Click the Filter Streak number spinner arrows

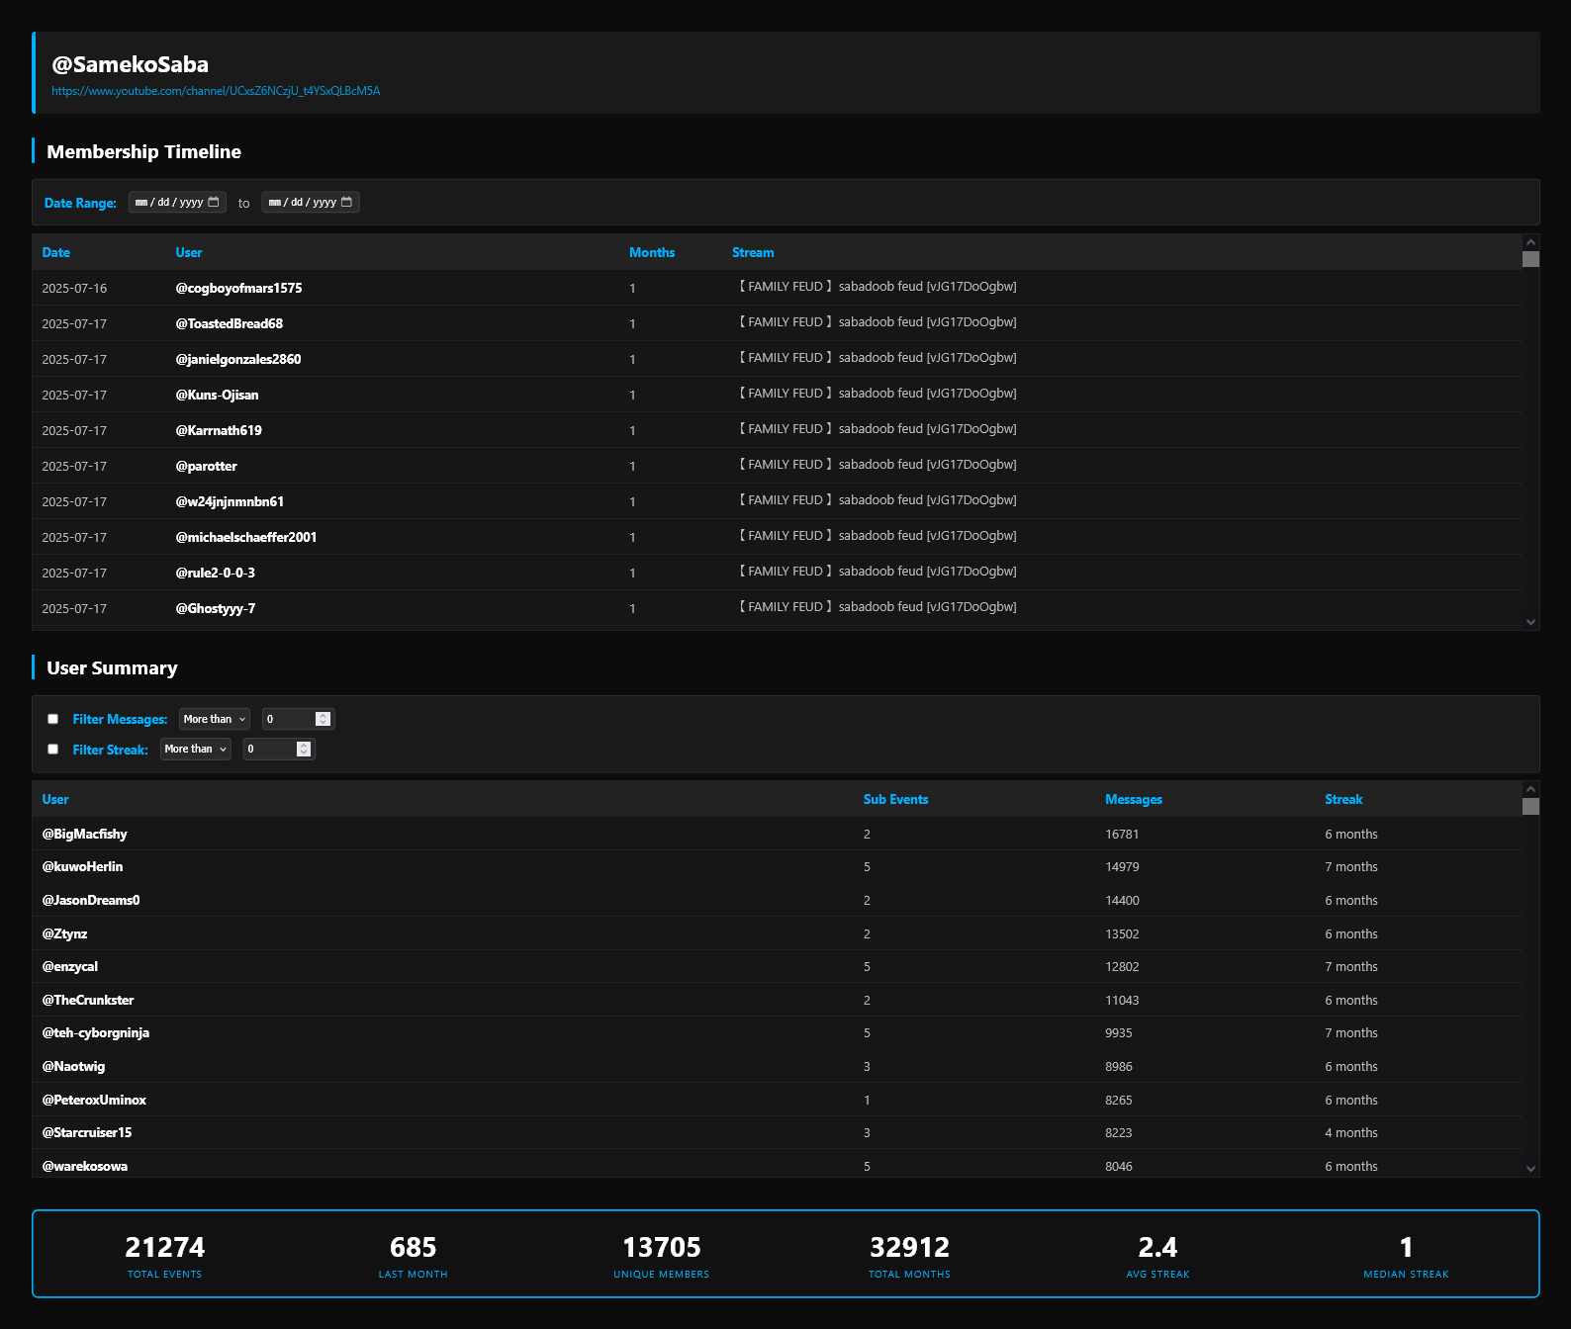[304, 749]
